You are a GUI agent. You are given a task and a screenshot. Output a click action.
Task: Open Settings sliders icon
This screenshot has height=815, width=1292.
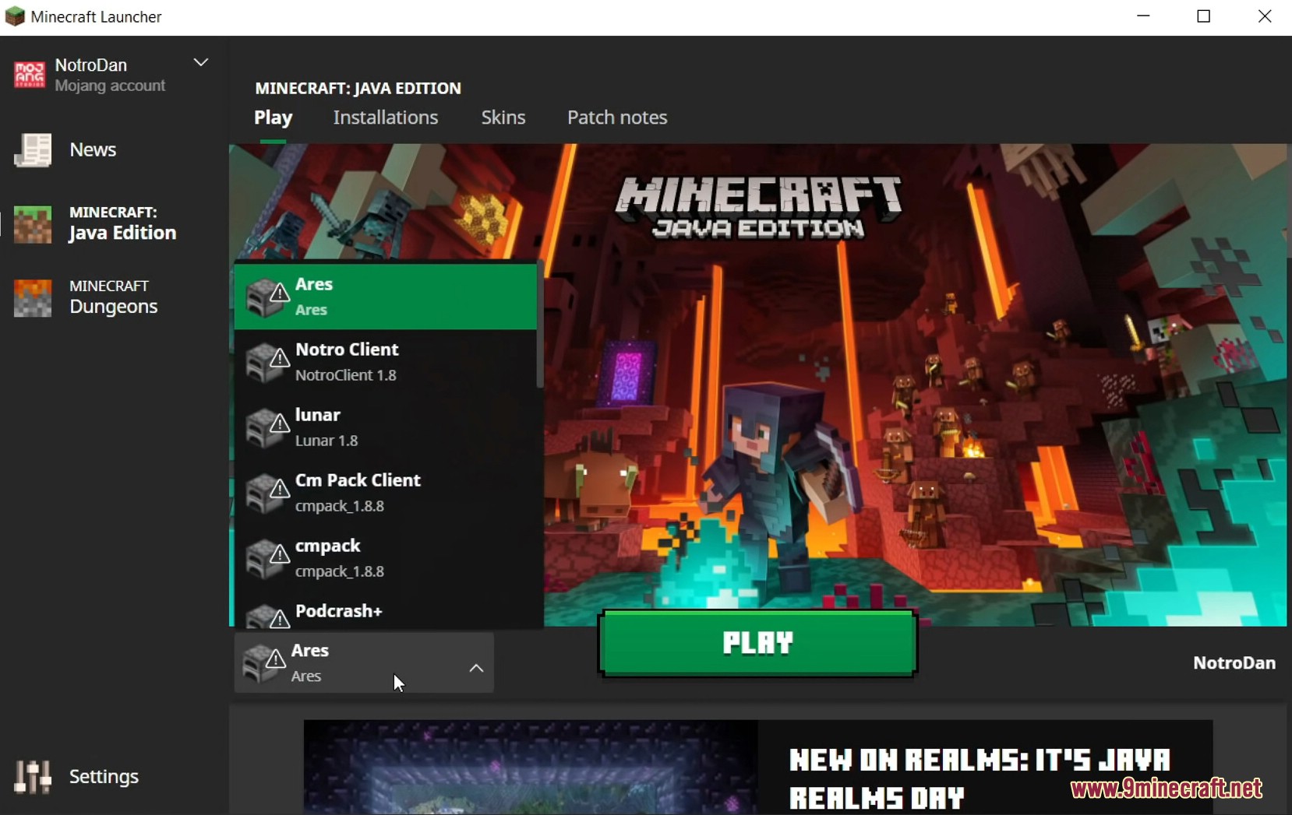click(x=33, y=776)
